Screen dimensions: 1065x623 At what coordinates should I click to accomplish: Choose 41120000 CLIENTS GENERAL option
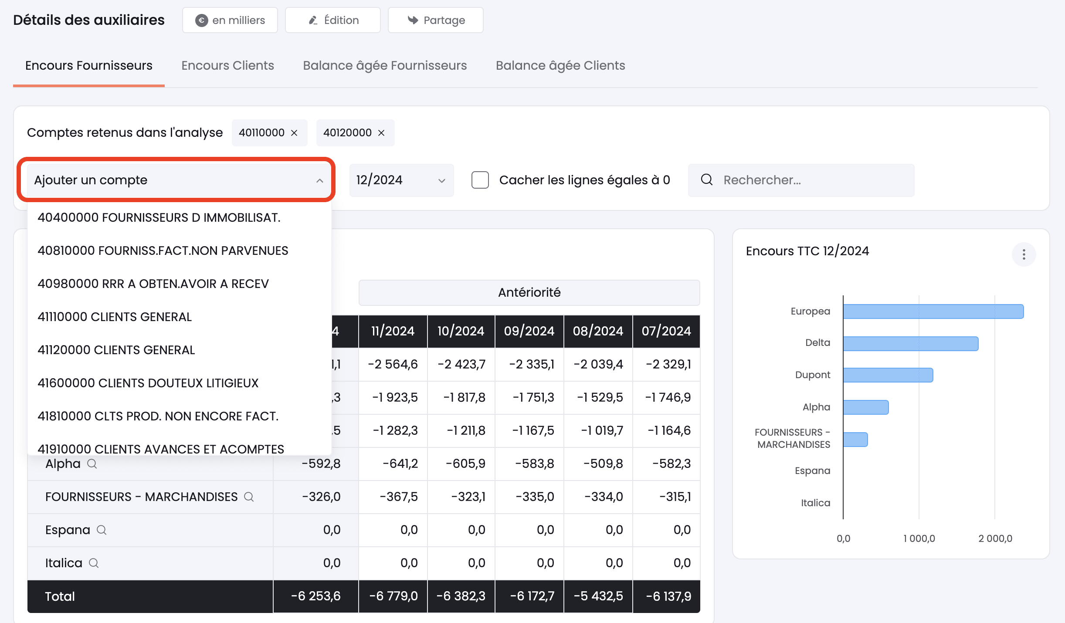[180, 350]
